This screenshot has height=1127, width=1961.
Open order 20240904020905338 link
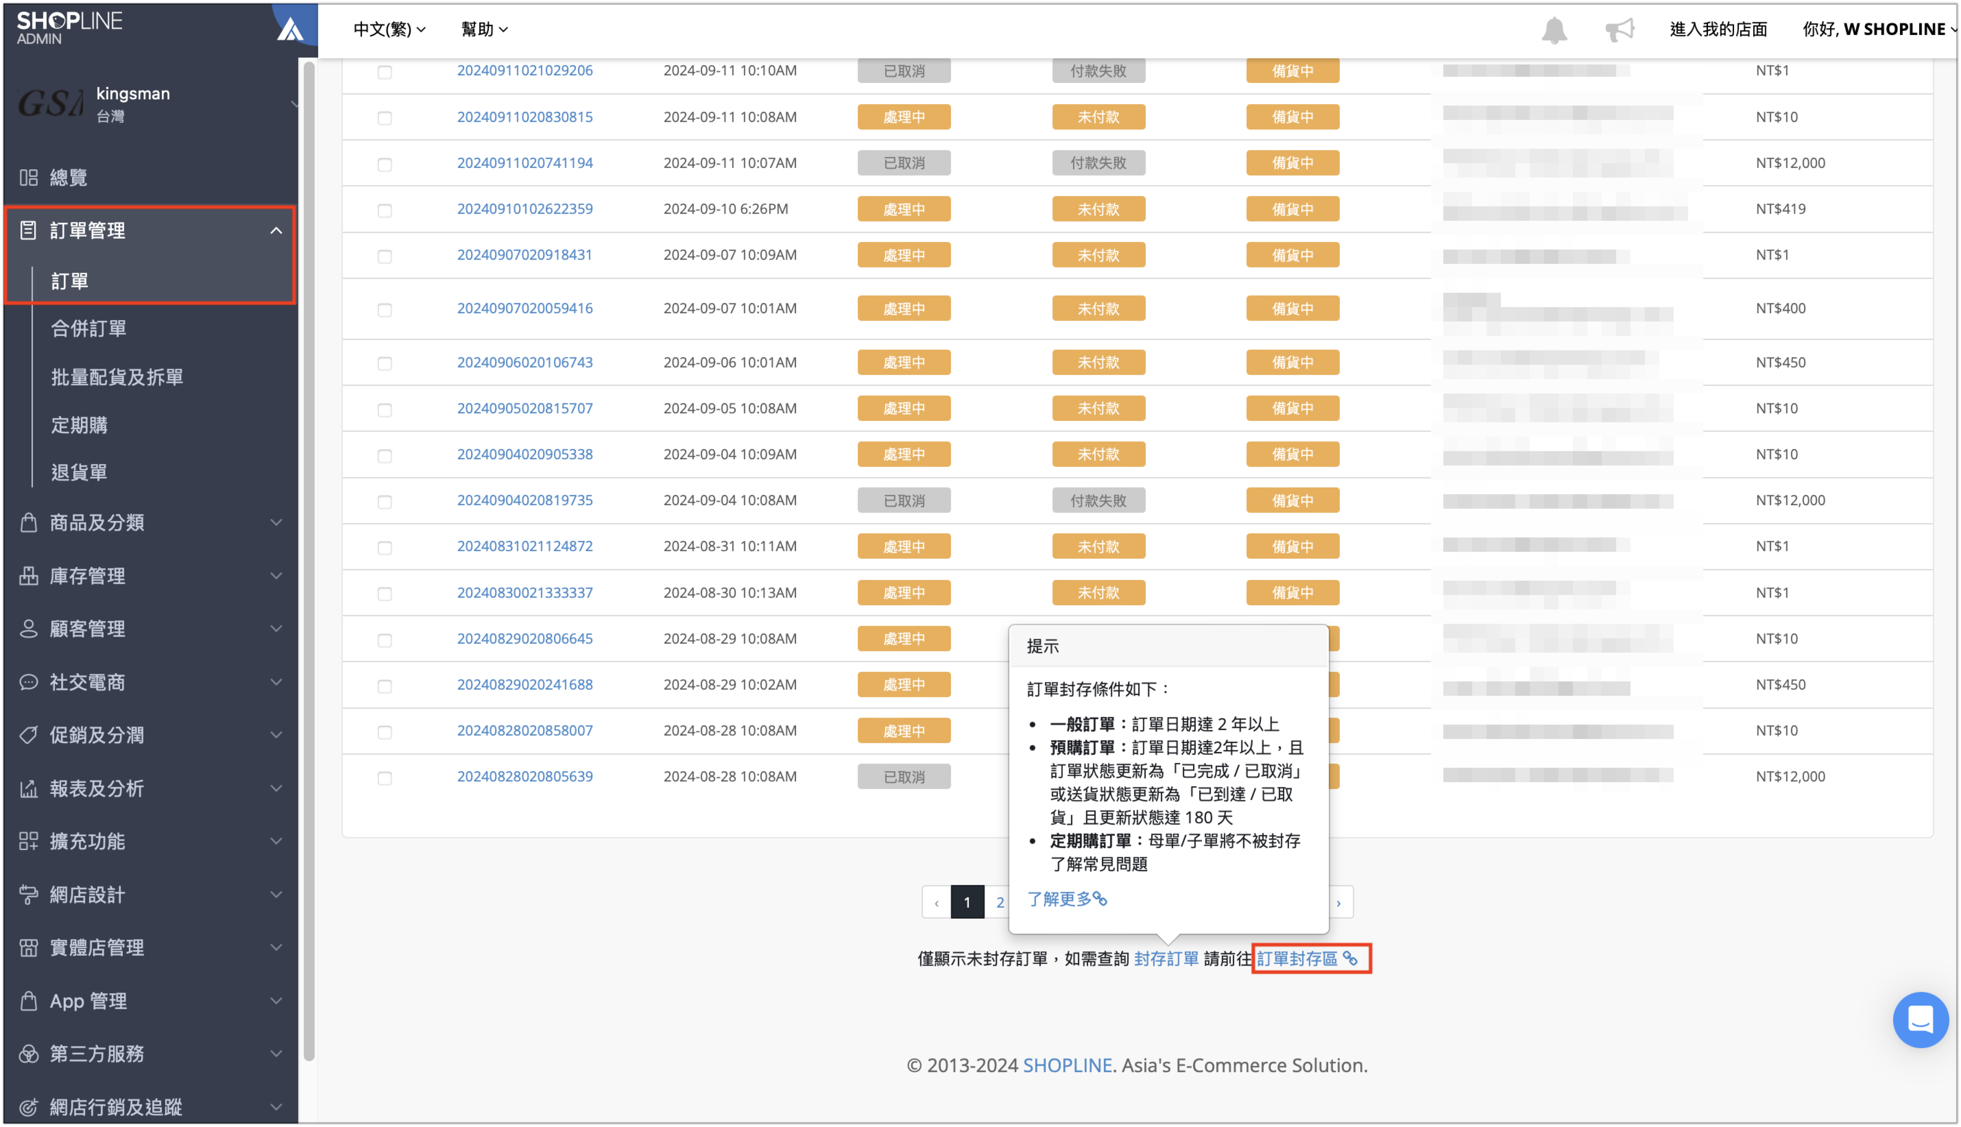[524, 455]
